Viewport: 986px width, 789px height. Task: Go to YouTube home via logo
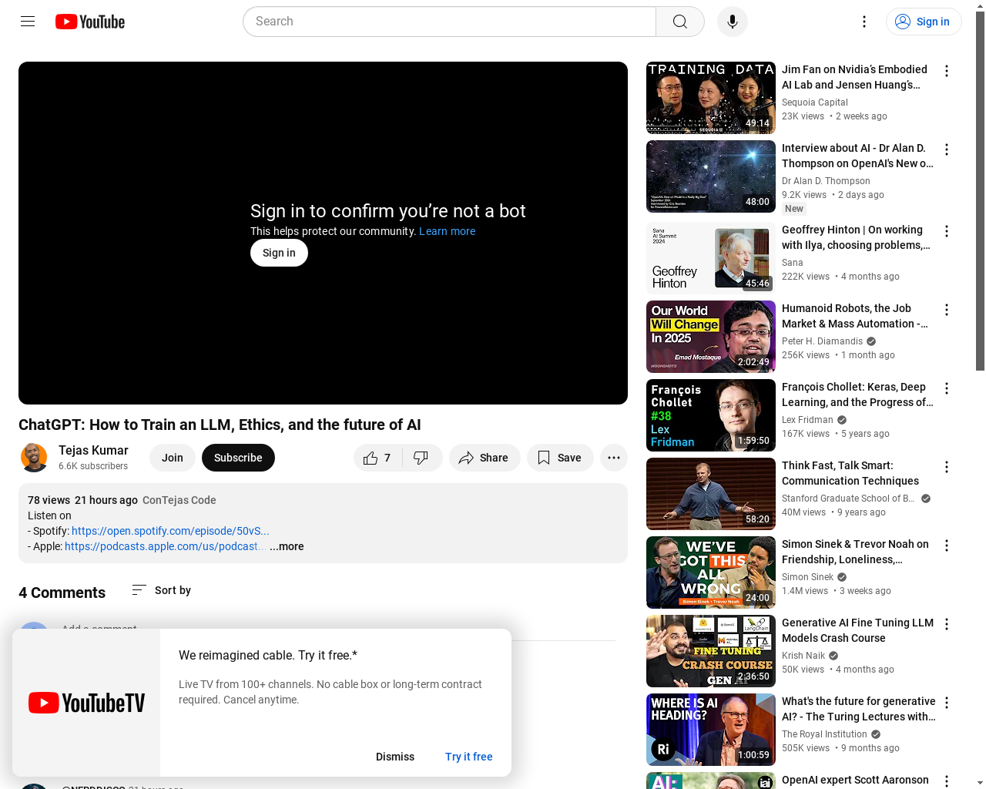[90, 22]
